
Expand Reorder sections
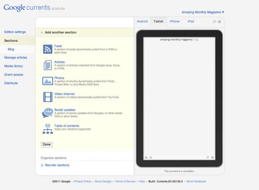[42, 165]
